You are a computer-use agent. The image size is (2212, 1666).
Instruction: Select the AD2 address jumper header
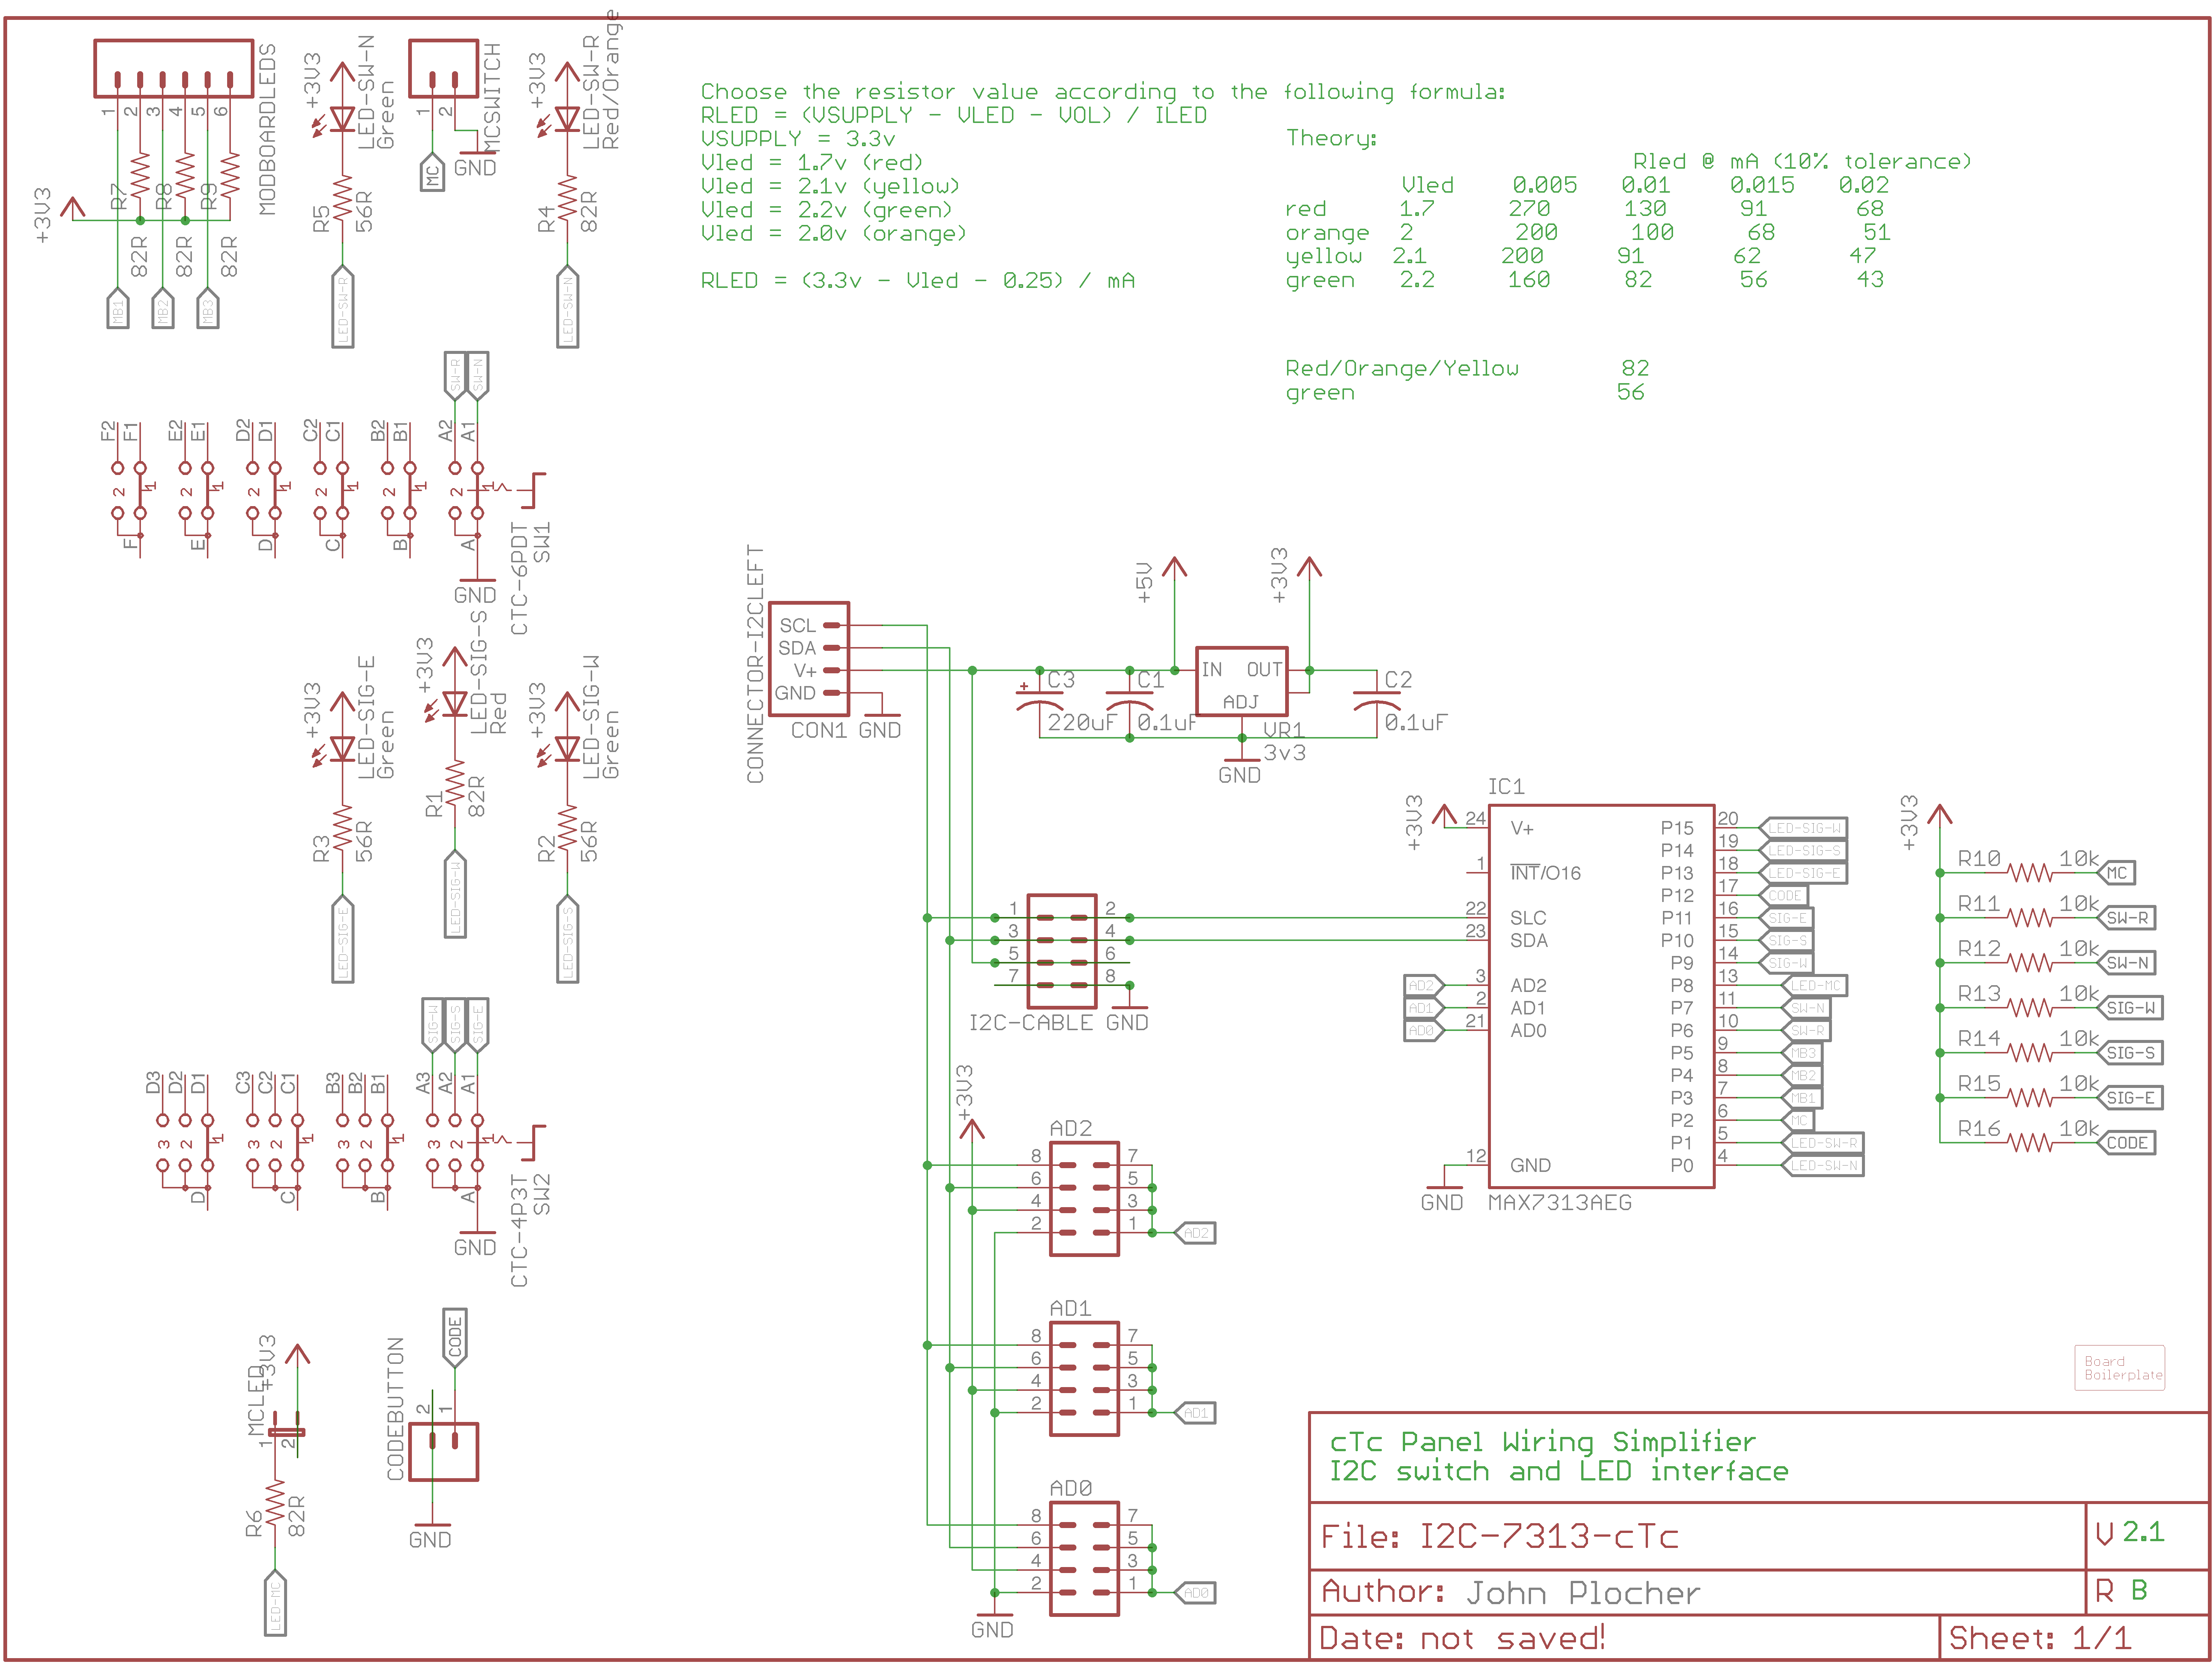[x=1084, y=1198]
